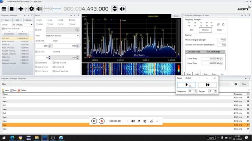
Task: Open the Misc group dropdown arrow
Action: 231,84
